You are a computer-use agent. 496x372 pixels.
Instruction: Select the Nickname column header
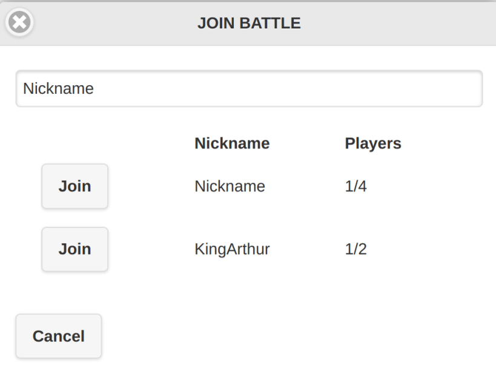tap(232, 143)
